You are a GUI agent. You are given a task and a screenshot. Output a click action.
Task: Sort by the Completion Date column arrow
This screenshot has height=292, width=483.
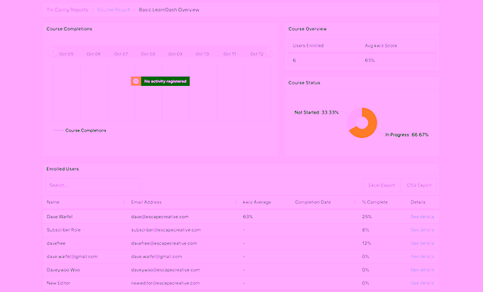[x=354, y=202]
